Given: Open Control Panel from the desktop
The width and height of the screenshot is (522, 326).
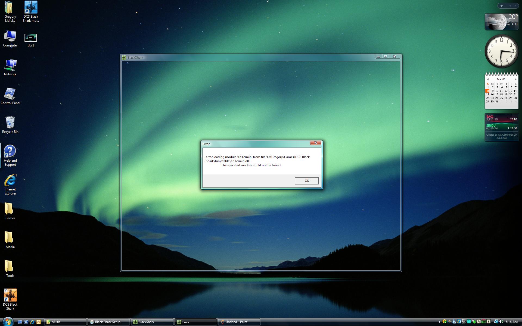Looking at the screenshot, I should (x=10, y=96).
